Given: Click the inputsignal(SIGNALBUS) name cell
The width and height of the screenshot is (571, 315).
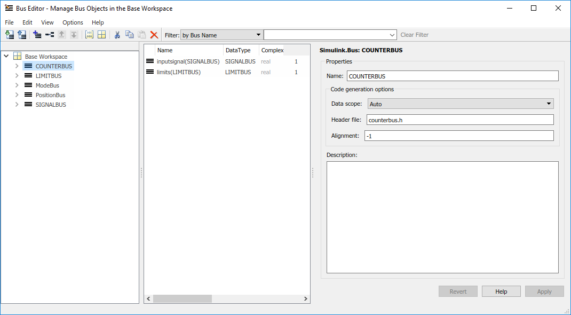Looking at the screenshot, I should click(188, 61).
